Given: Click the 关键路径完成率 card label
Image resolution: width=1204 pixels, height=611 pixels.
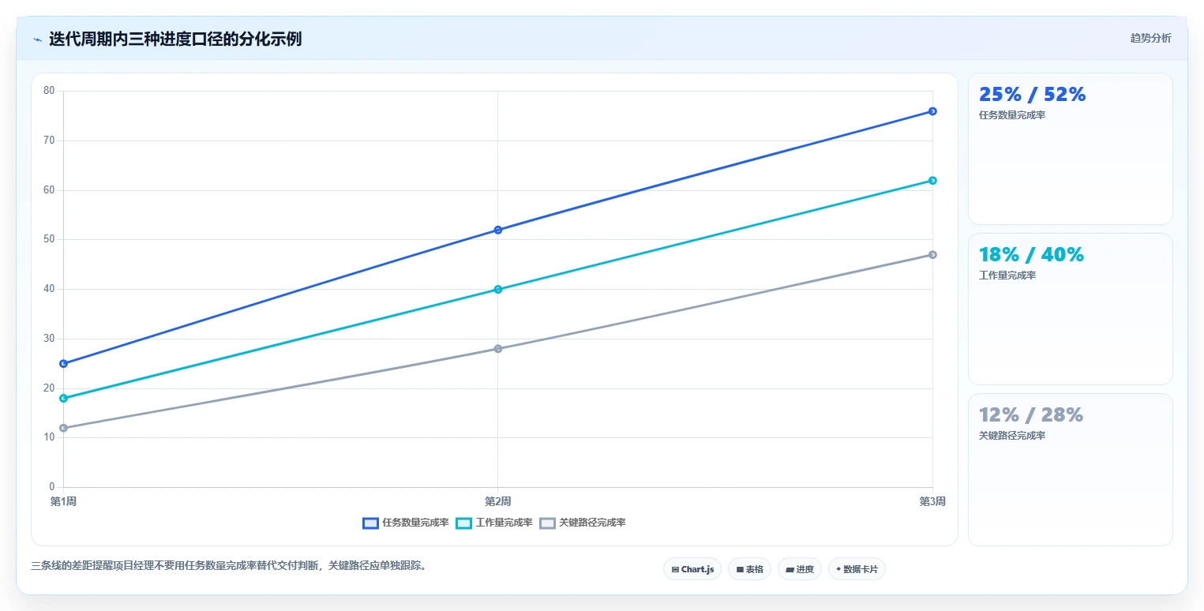Looking at the screenshot, I should pyautogui.click(x=1012, y=436).
